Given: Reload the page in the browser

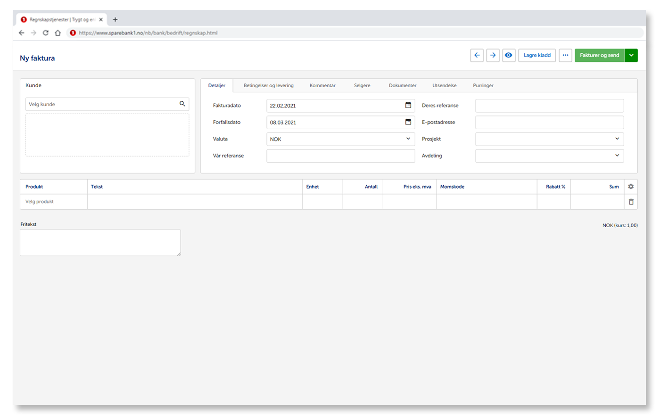Looking at the screenshot, I should (x=46, y=33).
